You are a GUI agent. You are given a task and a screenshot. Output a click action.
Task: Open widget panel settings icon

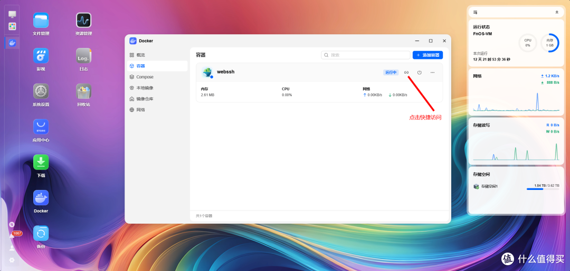coord(475,12)
